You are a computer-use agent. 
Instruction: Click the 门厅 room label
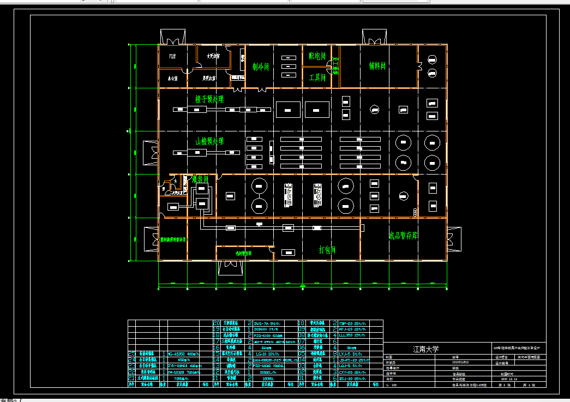click(173, 56)
